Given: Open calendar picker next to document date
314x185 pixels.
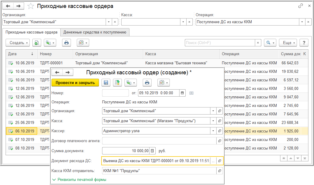Looking at the screenshot, I should click(182, 93).
